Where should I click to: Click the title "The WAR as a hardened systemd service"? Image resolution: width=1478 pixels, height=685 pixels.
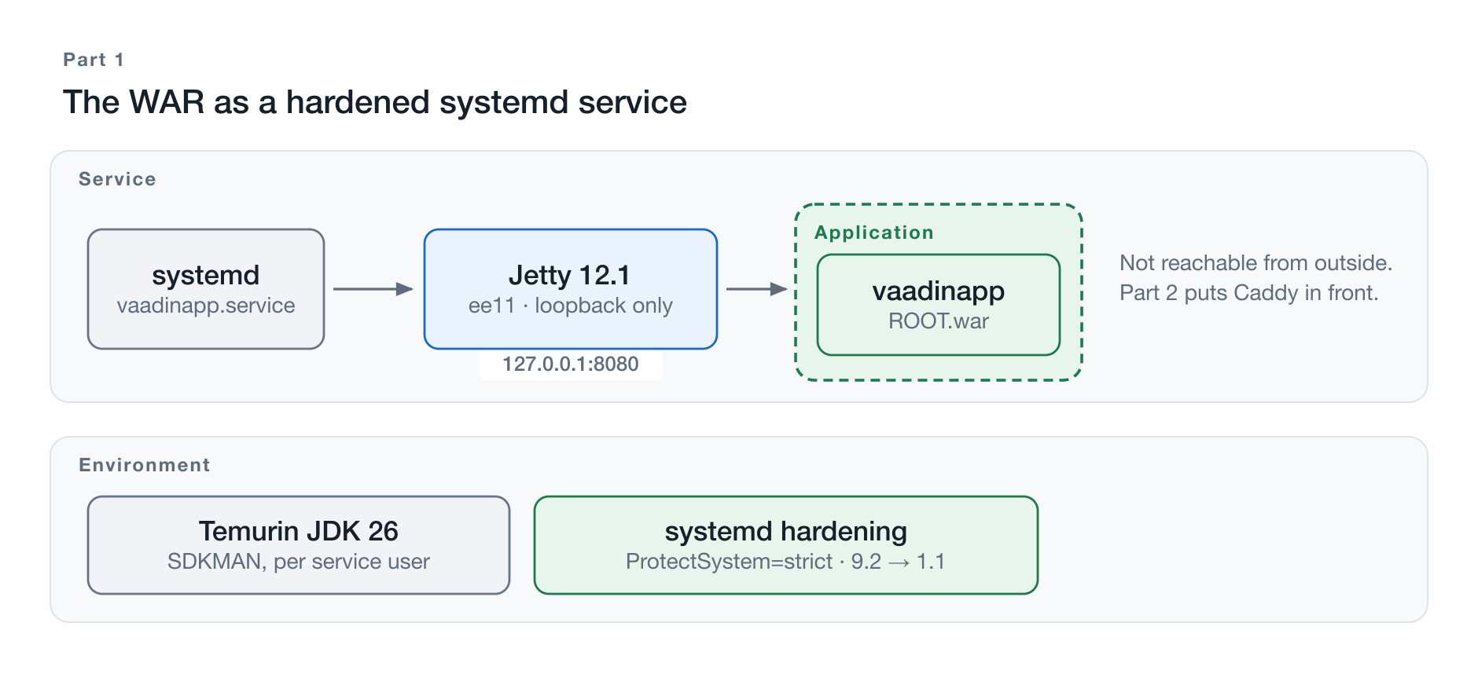coord(375,102)
